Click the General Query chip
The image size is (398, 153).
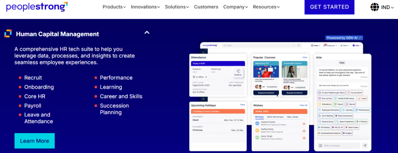tap(325, 122)
